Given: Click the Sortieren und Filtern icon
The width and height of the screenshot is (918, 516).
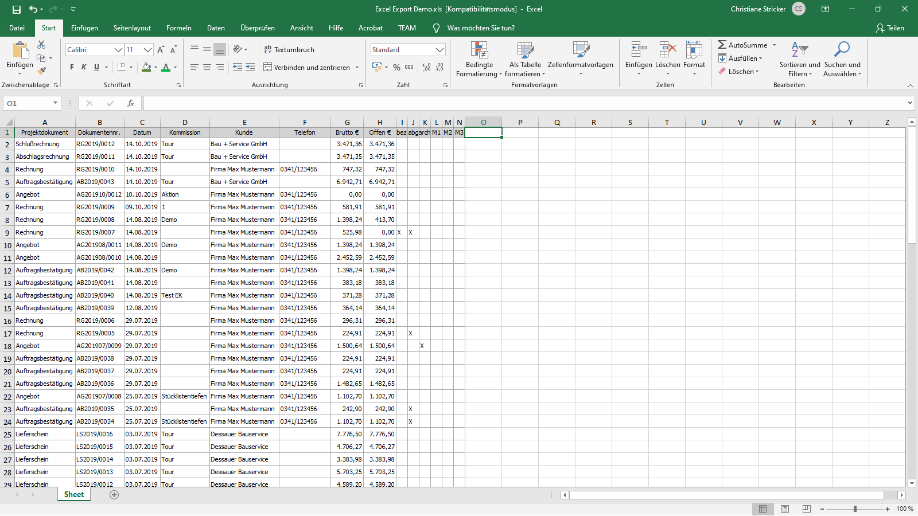Looking at the screenshot, I should [800, 50].
